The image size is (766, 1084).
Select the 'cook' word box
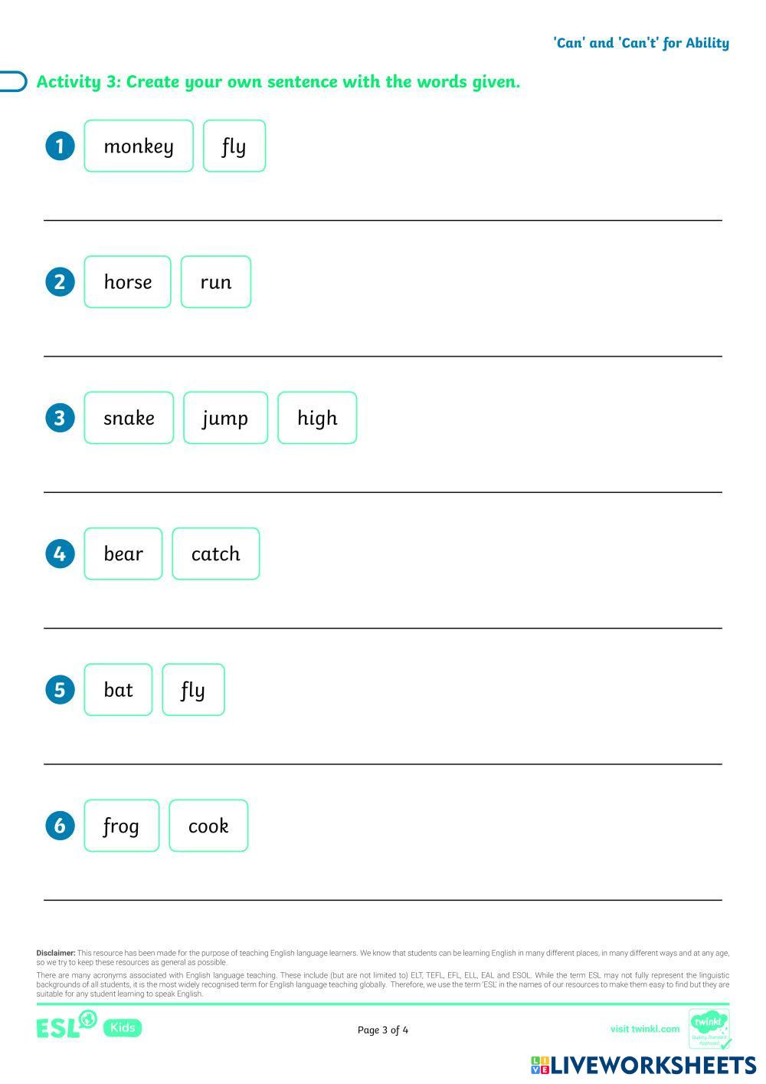click(208, 826)
